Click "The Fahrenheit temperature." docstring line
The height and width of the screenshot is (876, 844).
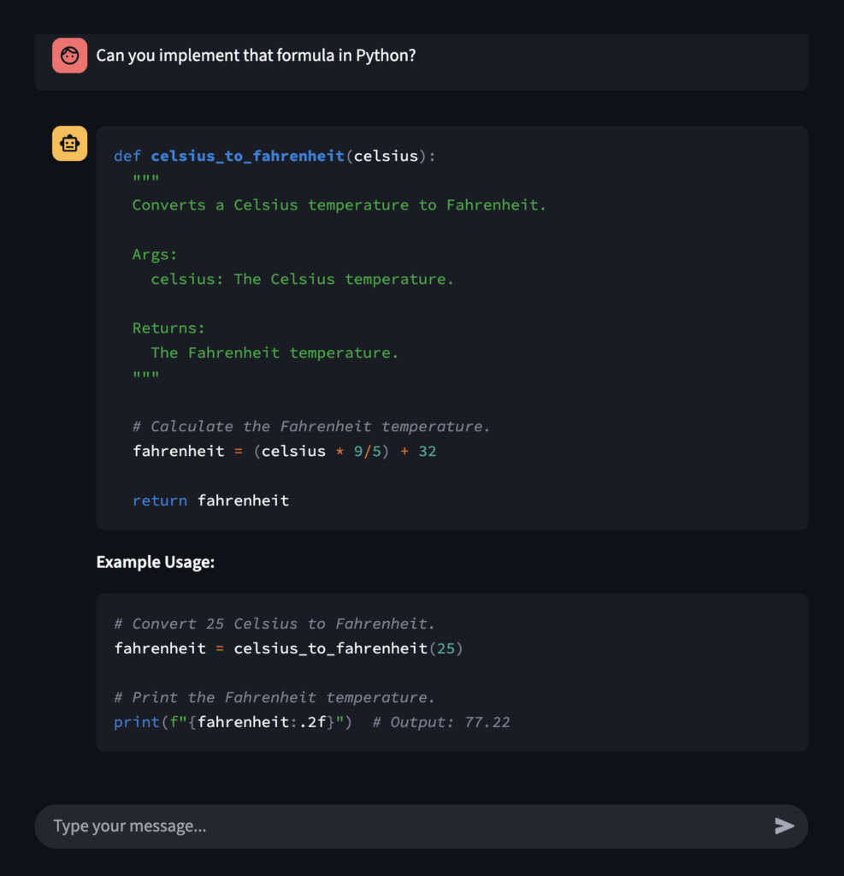[274, 352]
